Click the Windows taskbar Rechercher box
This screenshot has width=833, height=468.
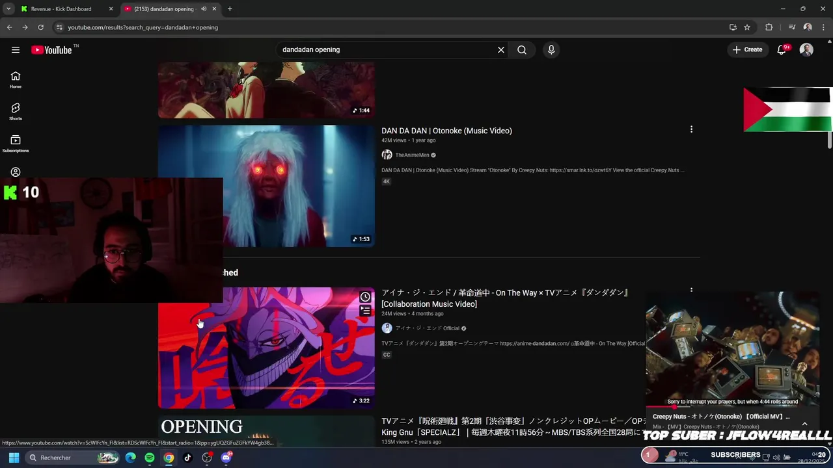[72, 458]
